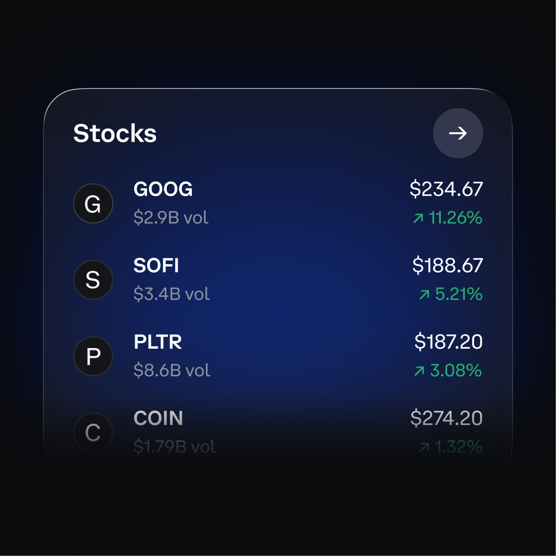Select the COIN ticker label
This screenshot has height=556, width=556.
tap(158, 418)
